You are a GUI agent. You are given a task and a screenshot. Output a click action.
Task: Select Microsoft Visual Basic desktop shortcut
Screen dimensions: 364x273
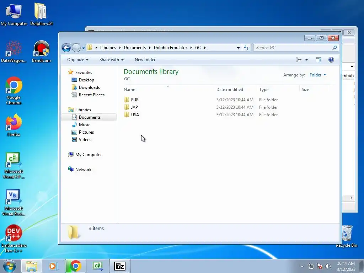[14, 203]
